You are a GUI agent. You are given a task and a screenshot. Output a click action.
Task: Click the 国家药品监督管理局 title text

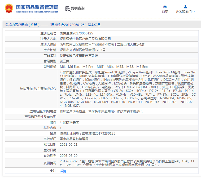[37, 7]
